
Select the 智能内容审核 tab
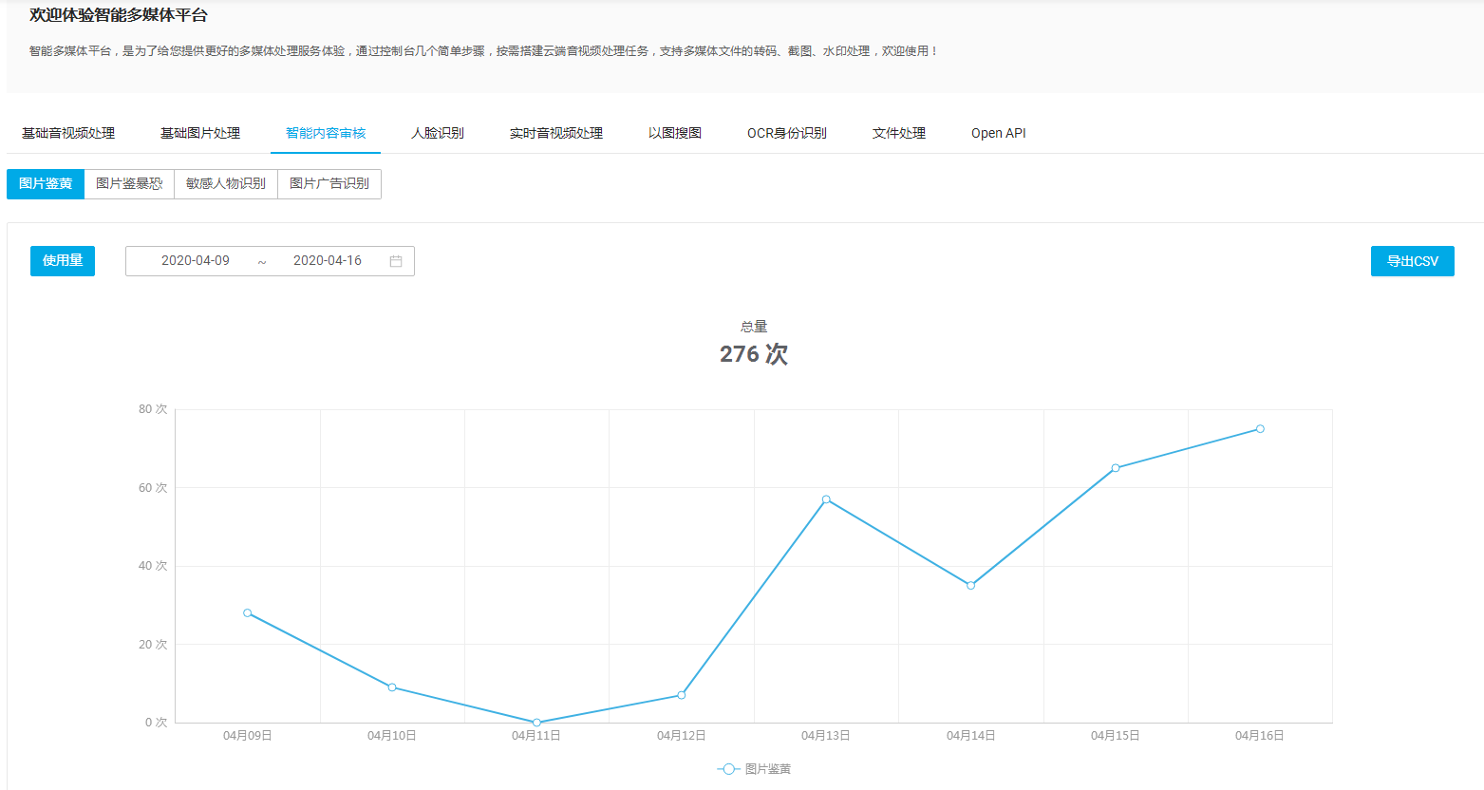[326, 133]
